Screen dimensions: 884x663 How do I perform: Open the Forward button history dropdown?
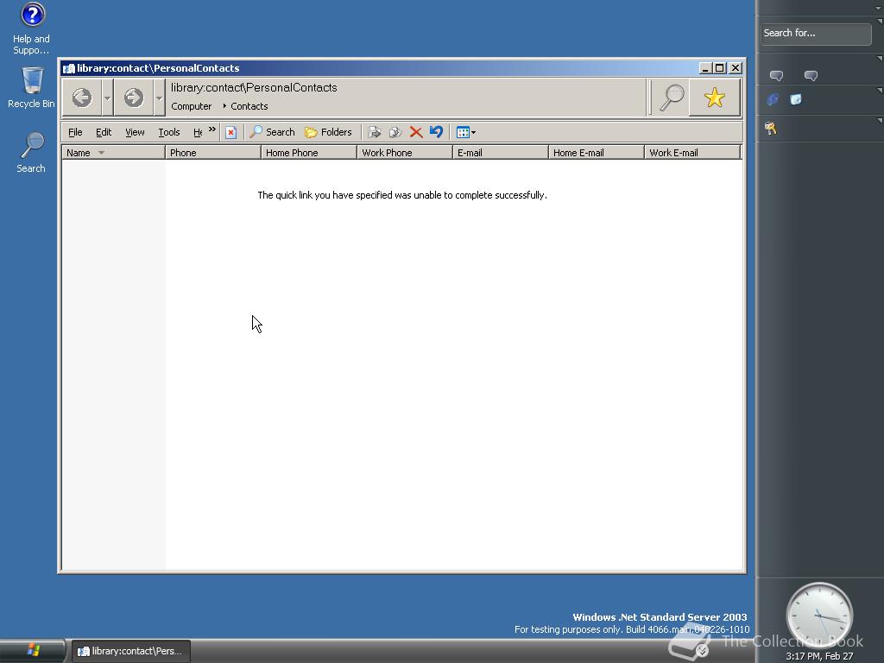tap(159, 98)
